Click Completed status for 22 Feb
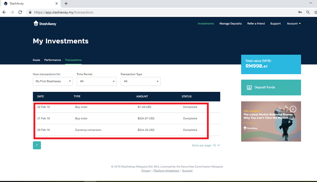The image size is (317, 182). (x=190, y=107)
